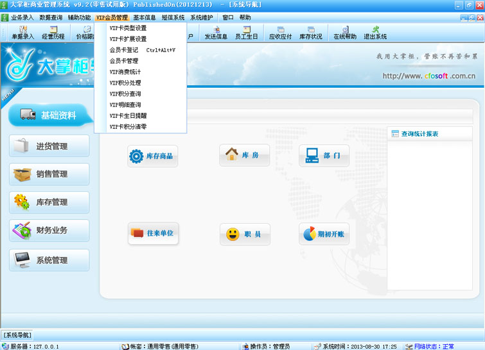Choose VIP卡生日提醒 menu entry
The height and width of the screenshot is (350, 485).
coord(141,116)
